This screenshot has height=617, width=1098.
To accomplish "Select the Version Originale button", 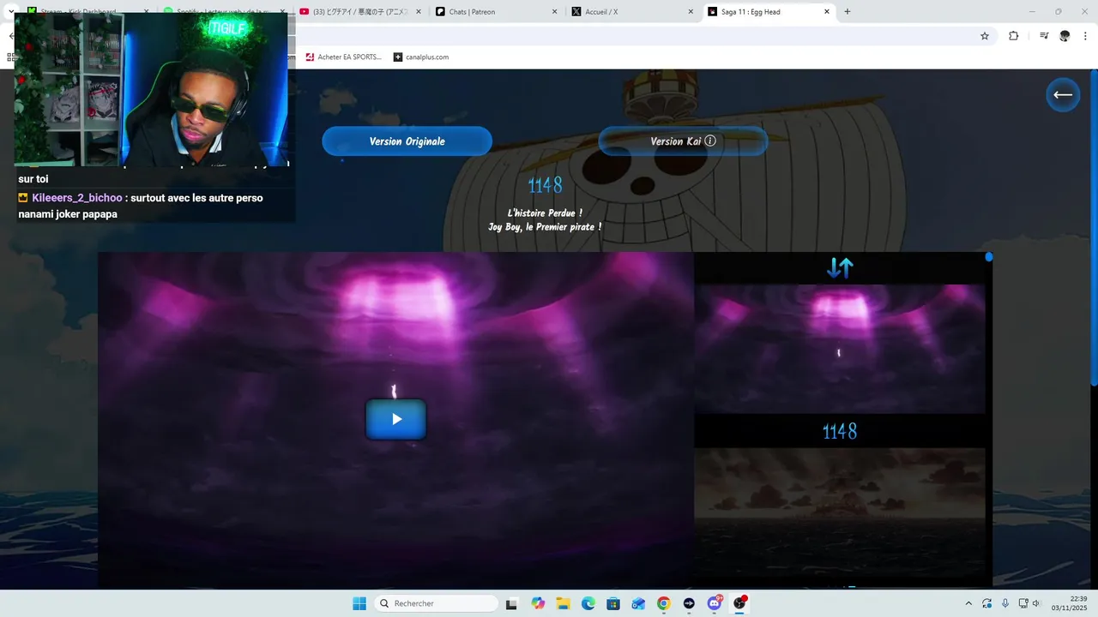I will click(x=407, y=141).
